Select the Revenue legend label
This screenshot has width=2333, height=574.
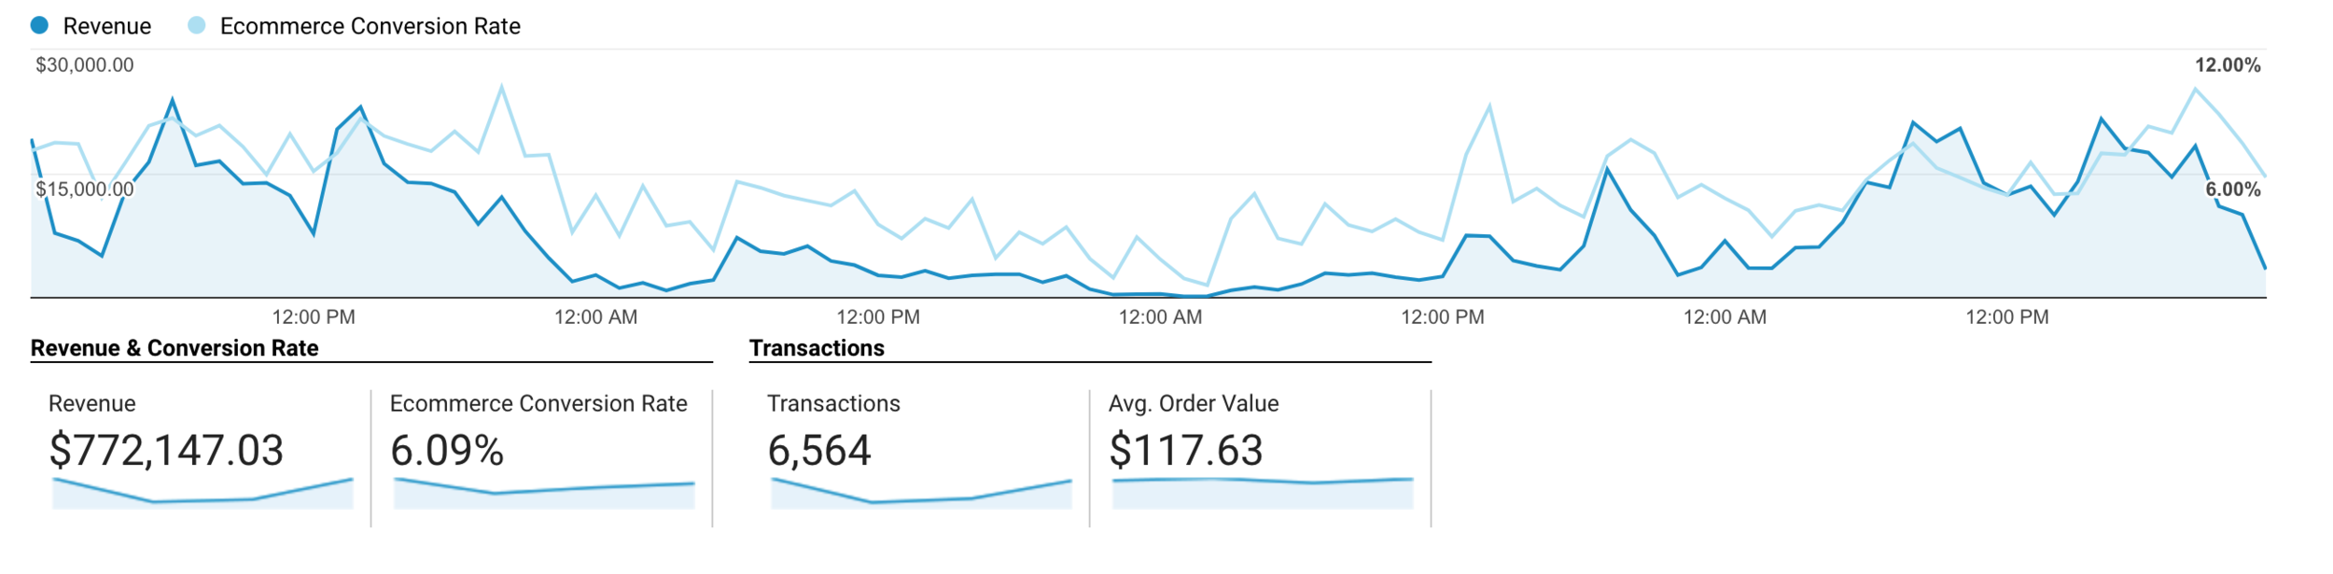(x=106, y=26)
